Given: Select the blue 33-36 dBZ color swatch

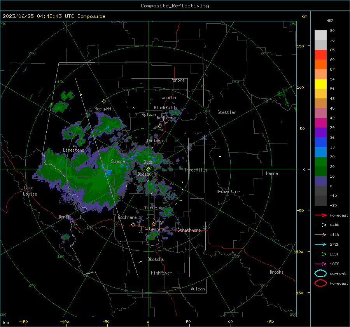Looking at the screenshot, I should (320, 142).
